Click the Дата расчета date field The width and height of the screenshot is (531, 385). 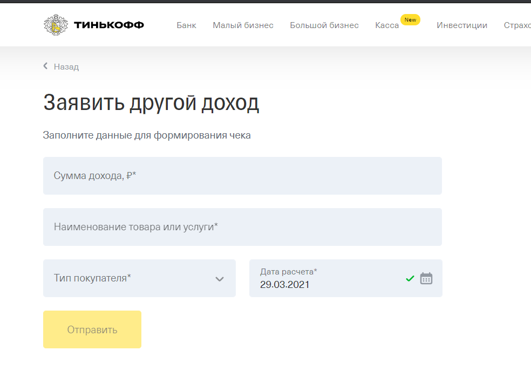pos(346,278)
